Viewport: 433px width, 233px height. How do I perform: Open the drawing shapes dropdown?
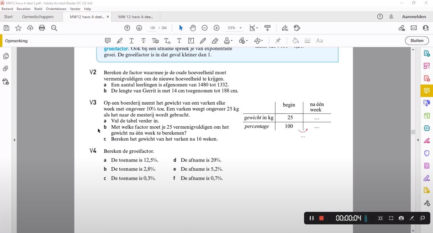tap(258, 41)
